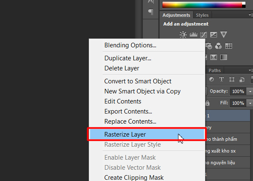Filter layers by adjustment layers icon
This screenshot has width=253, height=181.
click(212, 79)
